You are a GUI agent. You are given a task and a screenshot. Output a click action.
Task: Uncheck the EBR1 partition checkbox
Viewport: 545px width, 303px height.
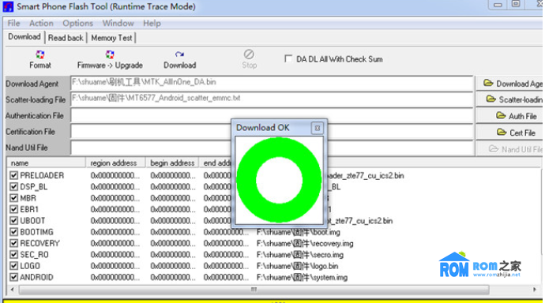13,209
